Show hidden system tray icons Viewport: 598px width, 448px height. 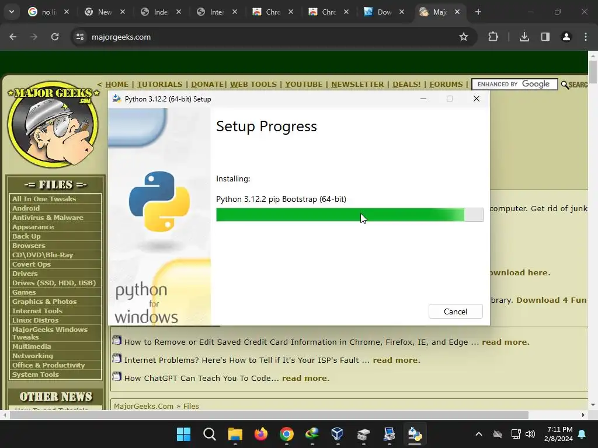[479, 434]
